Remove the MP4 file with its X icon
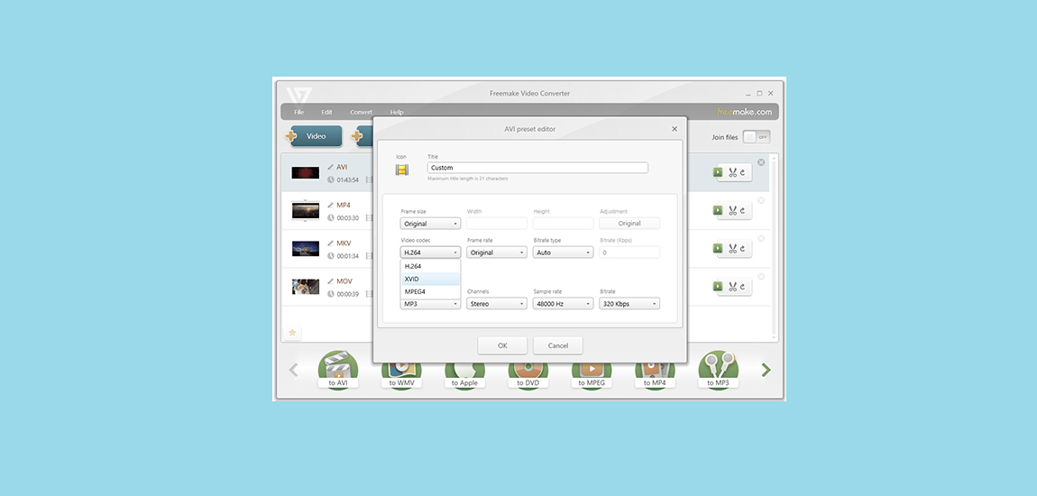This screenshot has width=1037, height=496. 761,200
